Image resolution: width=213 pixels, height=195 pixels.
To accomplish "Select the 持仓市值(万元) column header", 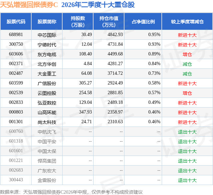I will (109, 21).
